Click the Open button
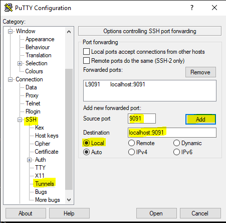Viewport: 226px width, 223px height. (x=156, y=213)
